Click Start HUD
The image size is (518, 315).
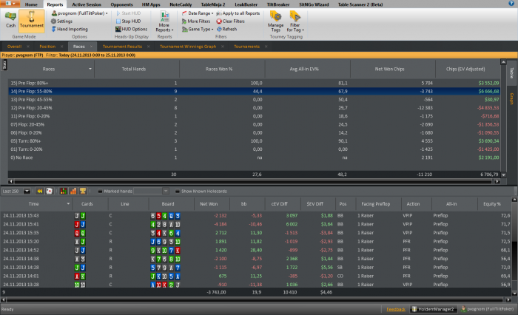128,13
